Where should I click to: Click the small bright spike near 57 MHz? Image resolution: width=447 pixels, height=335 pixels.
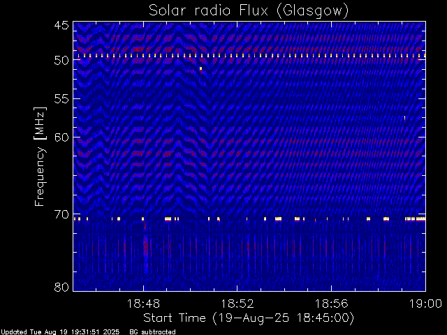(404, 118)
